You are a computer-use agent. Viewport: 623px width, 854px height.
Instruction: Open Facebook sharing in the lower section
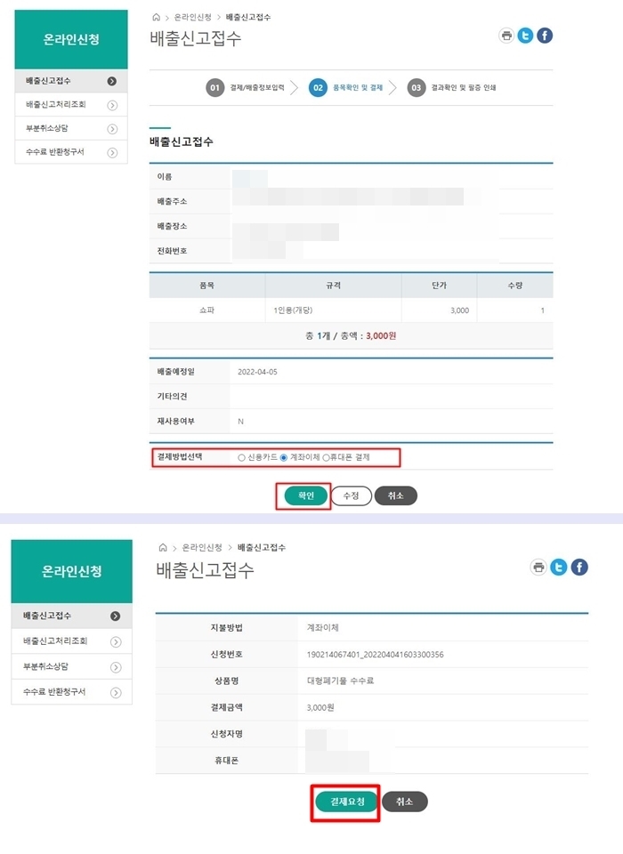[x=578, y=567]
